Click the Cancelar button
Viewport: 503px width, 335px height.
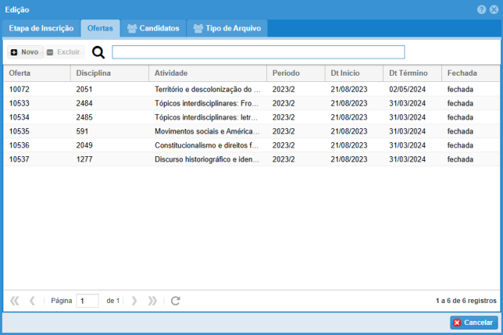coord(473,323)
